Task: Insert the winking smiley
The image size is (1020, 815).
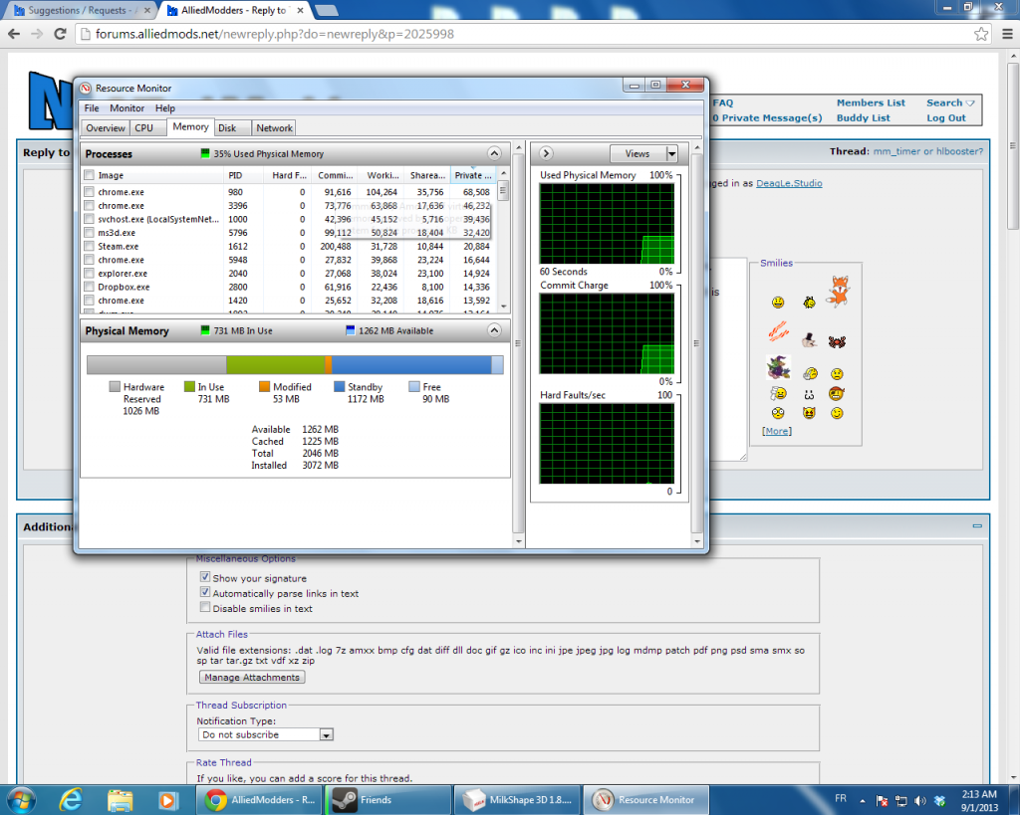Action: pyautogui.click(x=837, y=413)
